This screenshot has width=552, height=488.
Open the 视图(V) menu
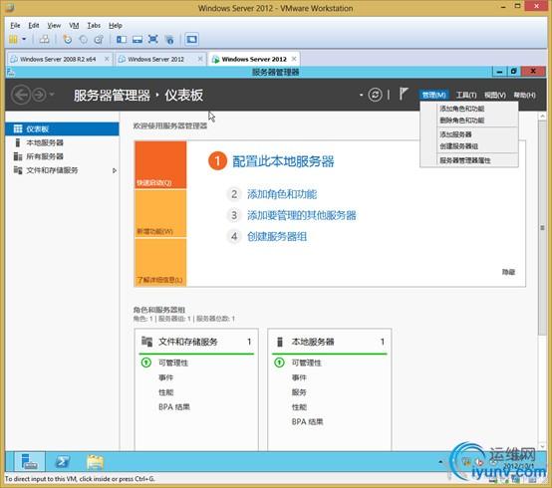coord(495,95)
